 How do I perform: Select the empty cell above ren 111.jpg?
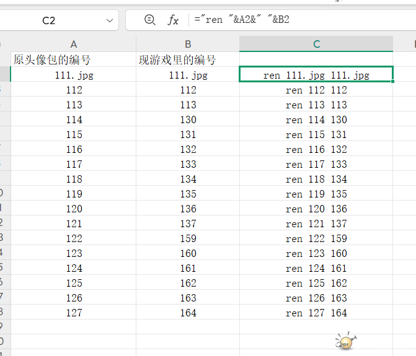[316, 60]
